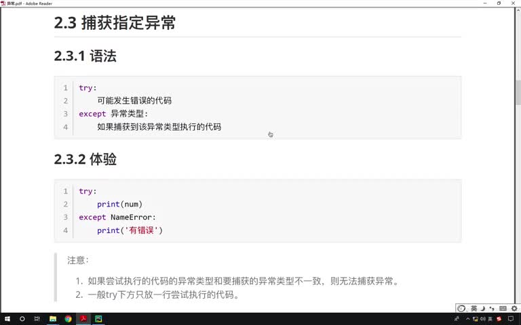
Task: Minimize the Adobe Reader window
Action: coord(485,3)
